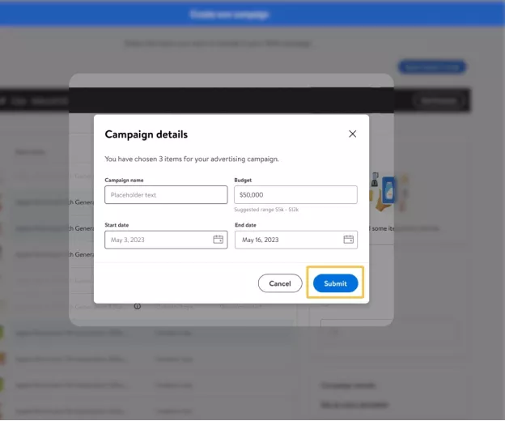
Task: Submit the campaign details
Action: coord(335,283)
